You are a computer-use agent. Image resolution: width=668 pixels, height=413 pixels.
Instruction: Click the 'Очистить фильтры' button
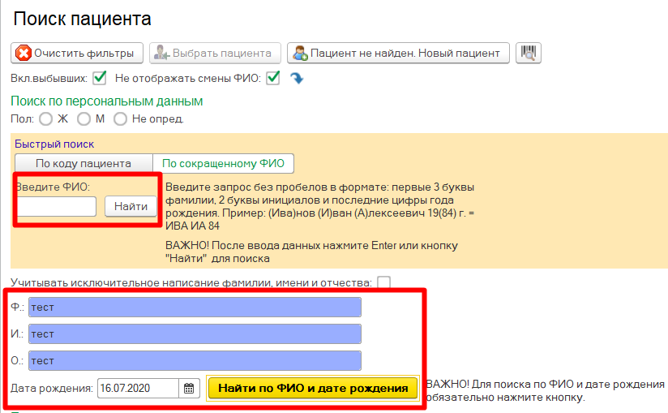77,53
